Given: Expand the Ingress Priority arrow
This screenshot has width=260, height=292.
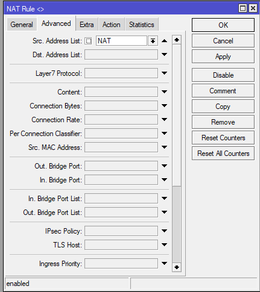Looking at the screenshot, I should click(164, 263).
